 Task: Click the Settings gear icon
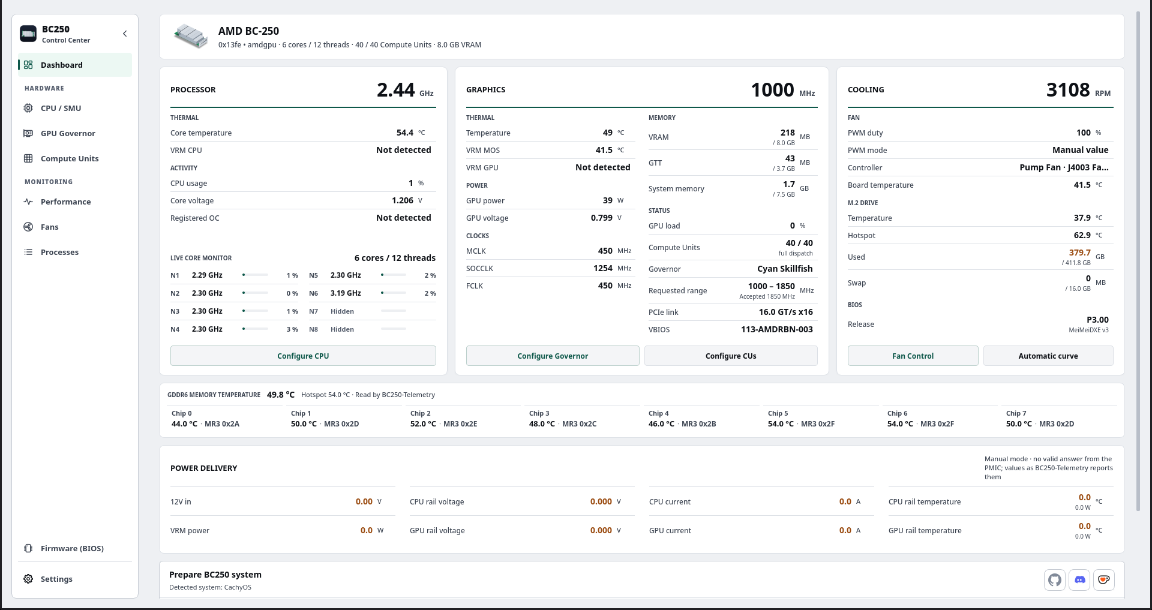pos(28,579)
